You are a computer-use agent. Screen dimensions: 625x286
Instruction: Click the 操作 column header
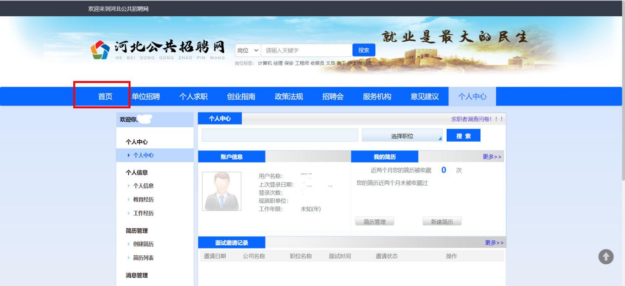click(x=452, y=256)
